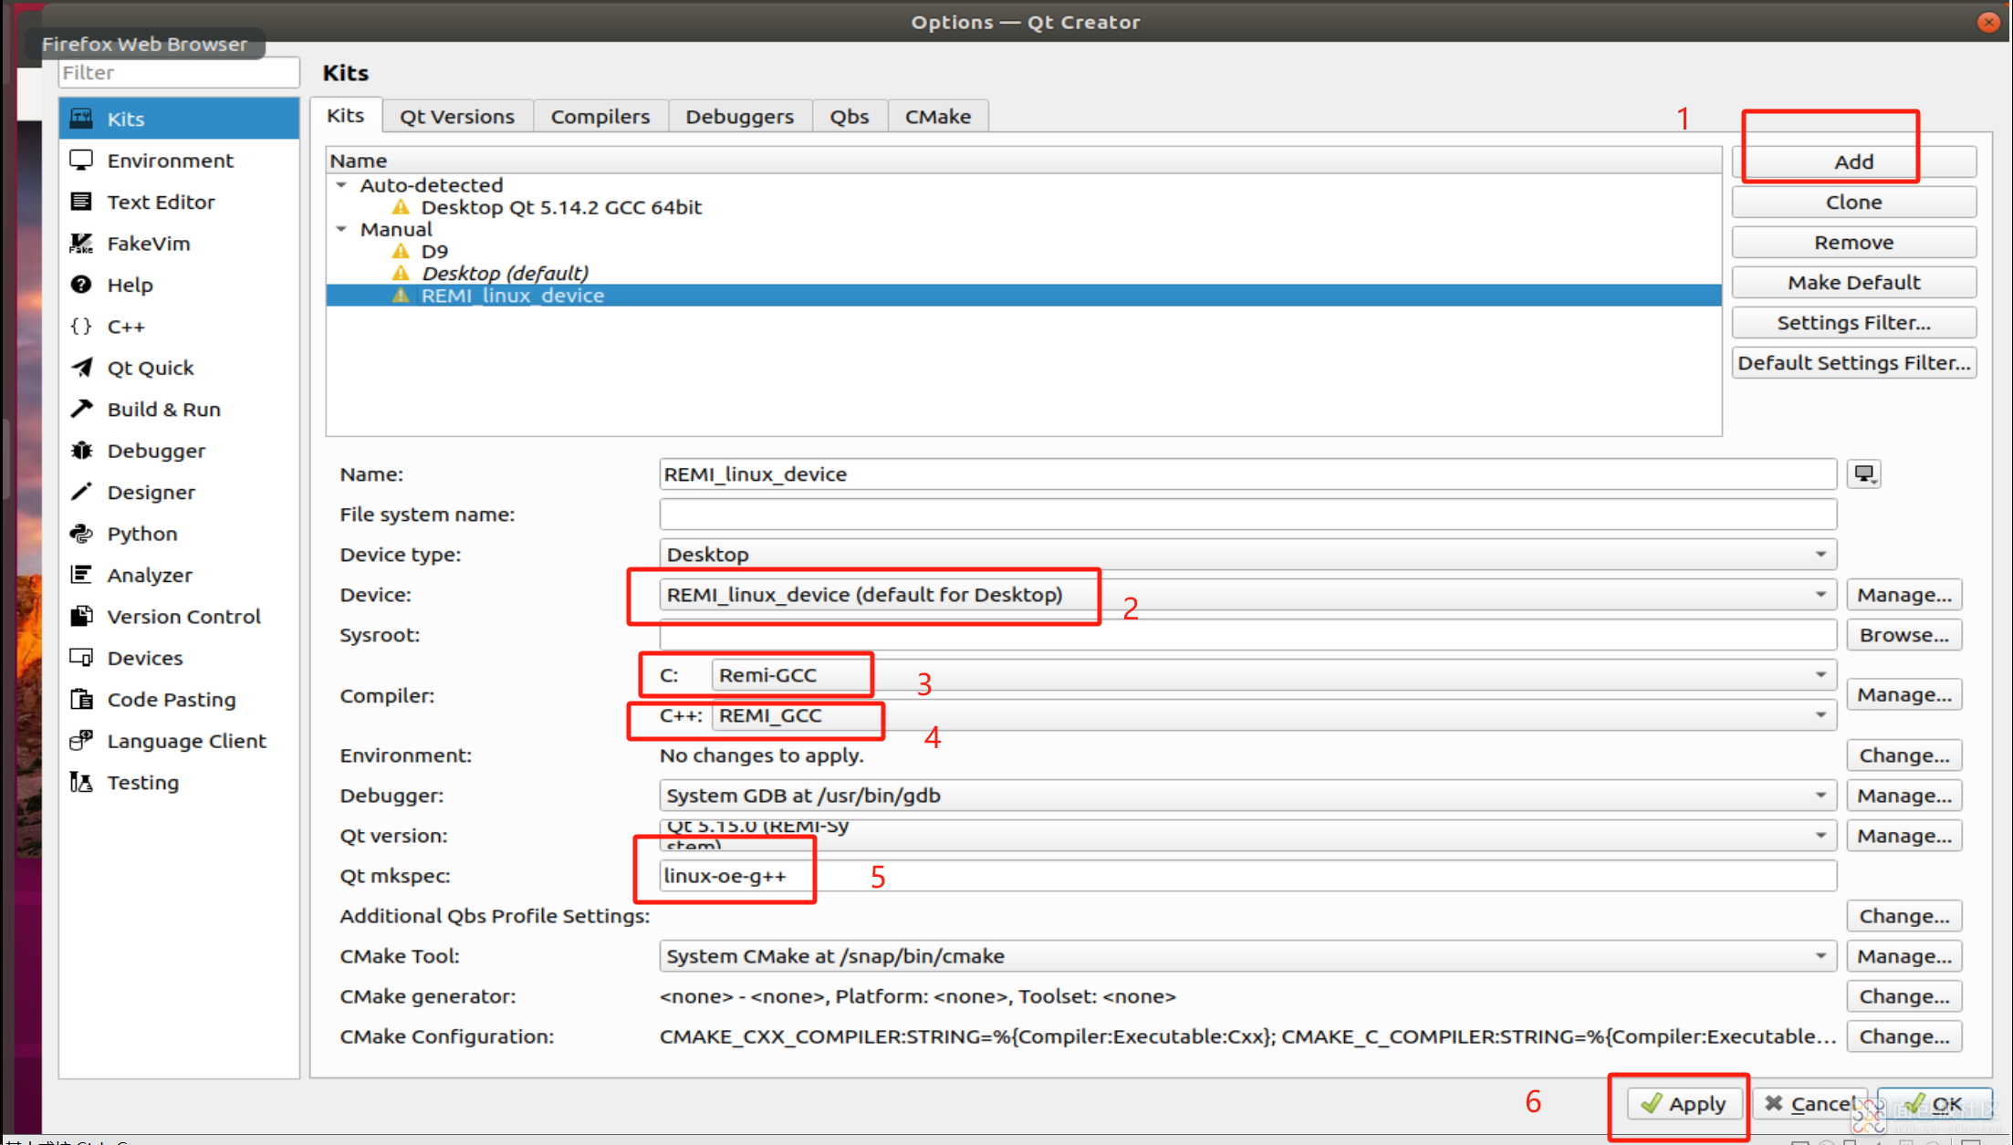The width and height of the screenshot is (2013, 1145).
Task: Open the Testing flask icon
Action: [81, 783]
